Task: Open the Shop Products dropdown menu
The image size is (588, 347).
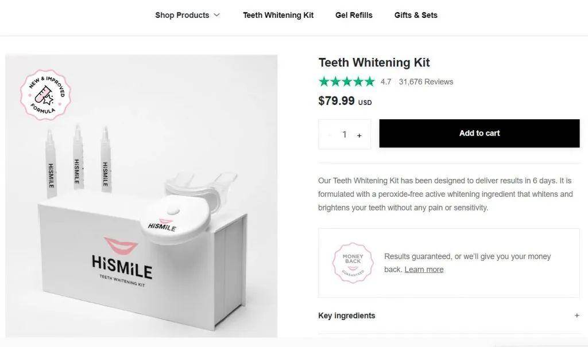Action: (187, 15)
